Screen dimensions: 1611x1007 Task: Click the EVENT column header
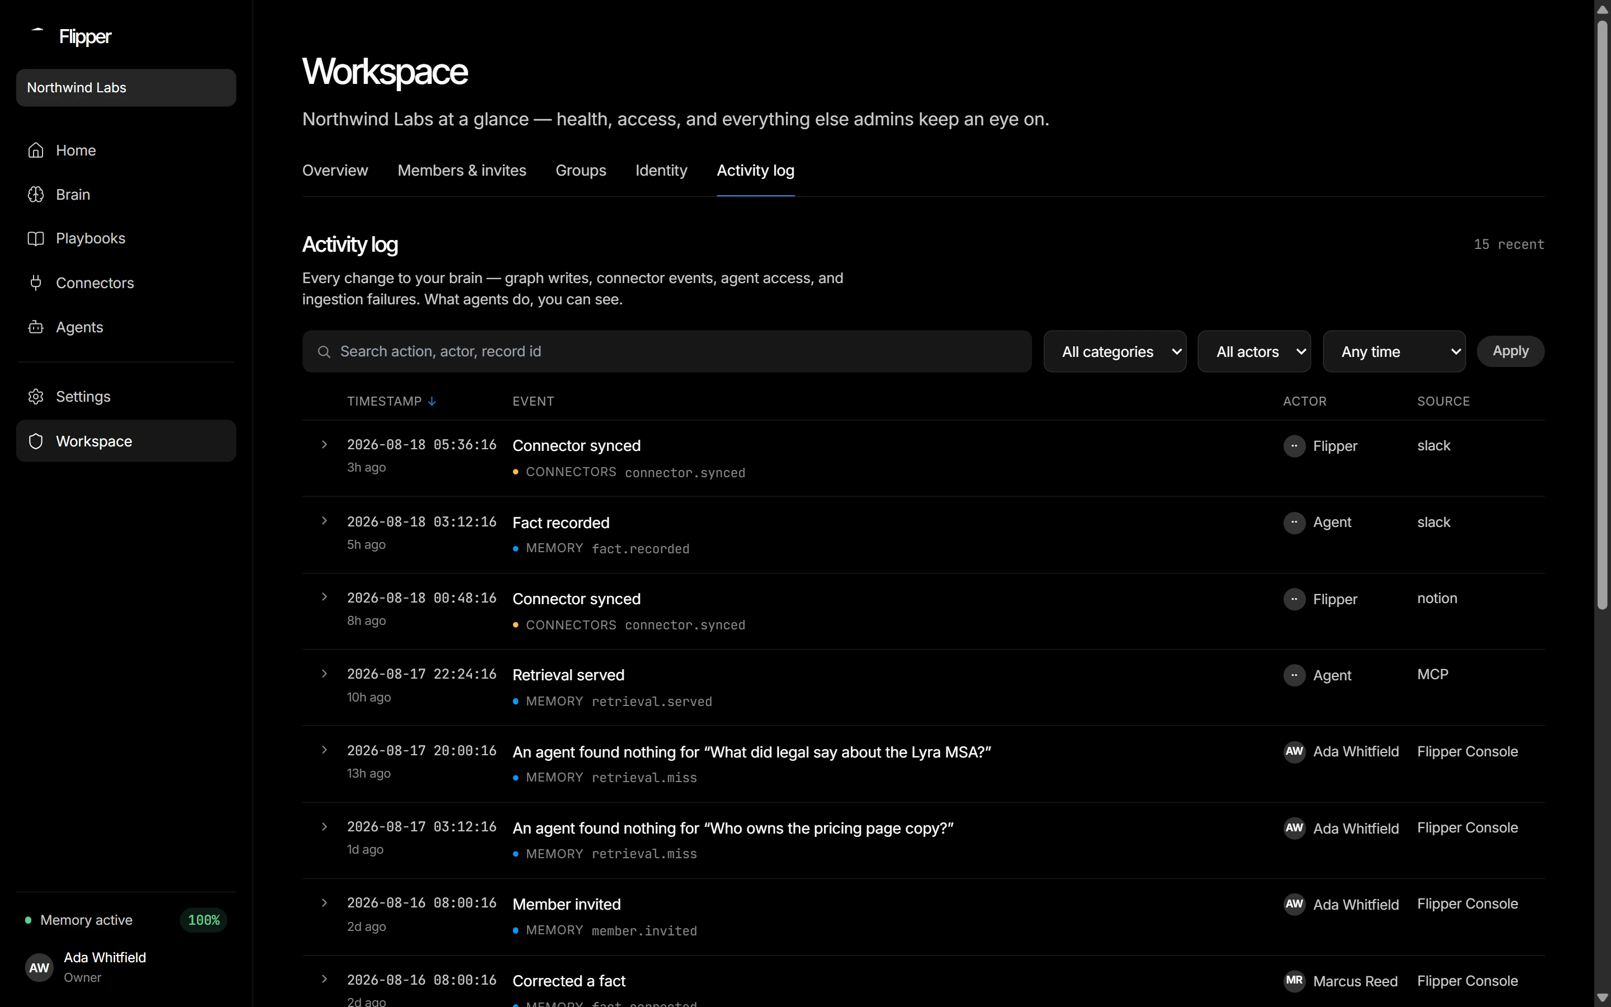[x=533, y=402]
